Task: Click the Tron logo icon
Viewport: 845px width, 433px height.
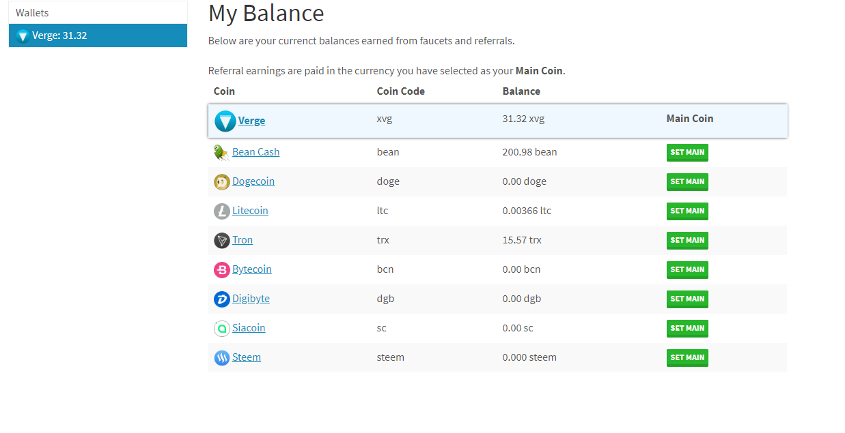Action: (x=221, y=241)
